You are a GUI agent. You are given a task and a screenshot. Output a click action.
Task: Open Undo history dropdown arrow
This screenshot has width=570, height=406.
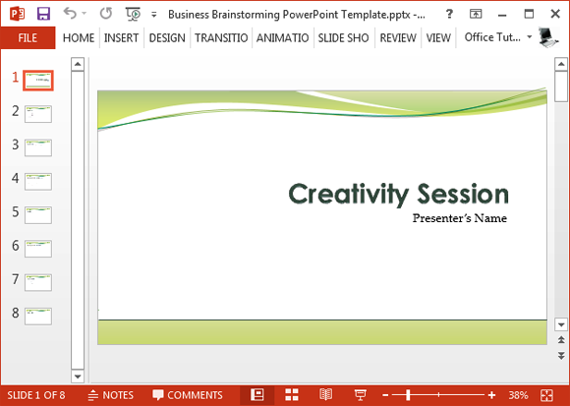tap(84, 14)
